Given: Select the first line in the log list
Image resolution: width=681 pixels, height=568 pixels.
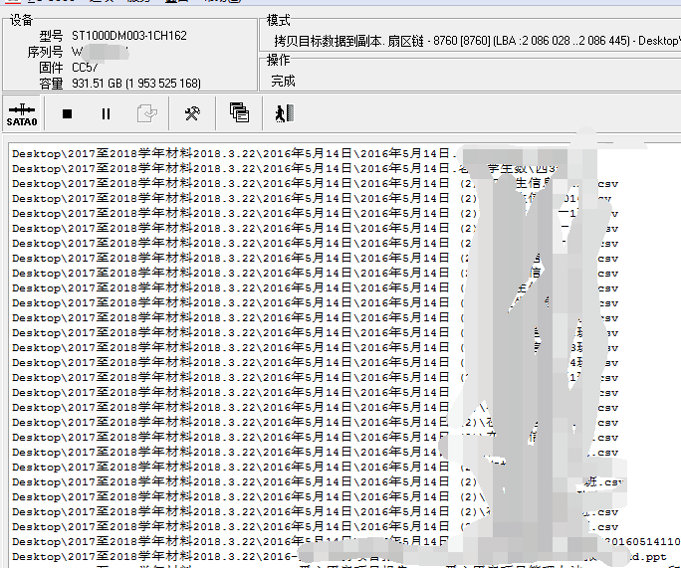Looking at the screenshot, I should 231,154.
